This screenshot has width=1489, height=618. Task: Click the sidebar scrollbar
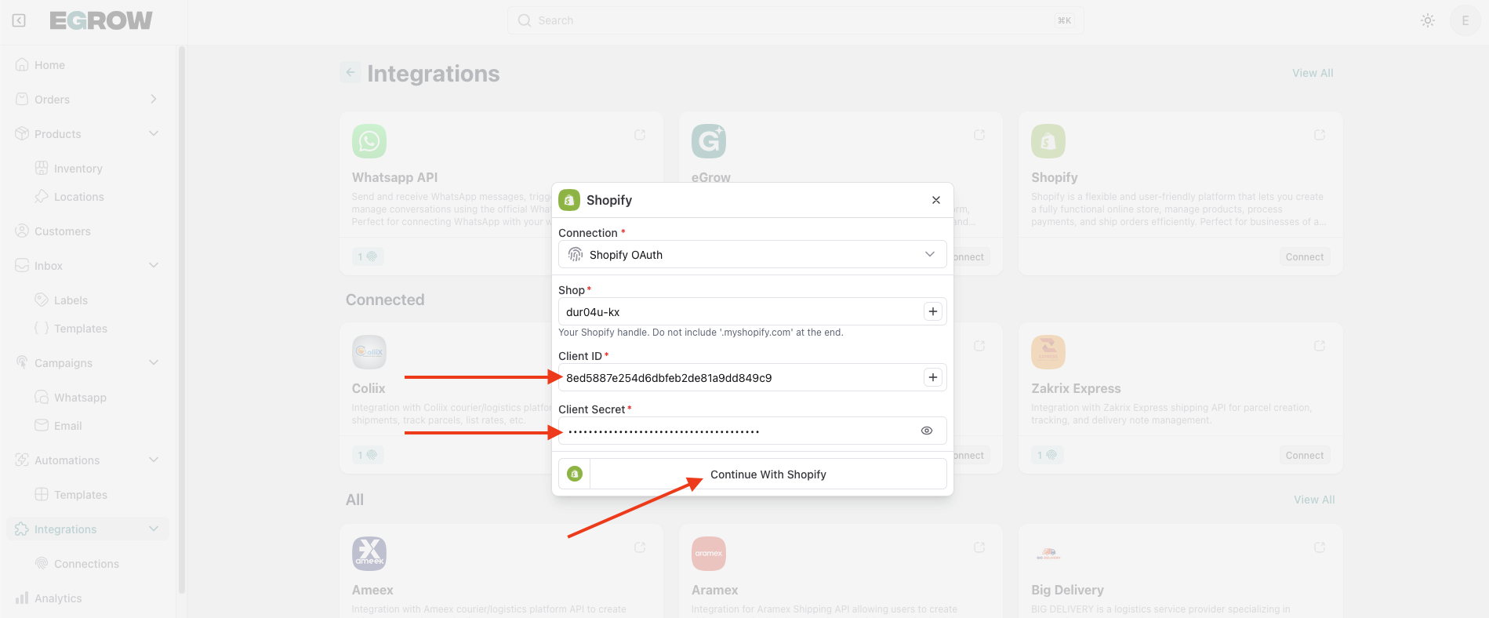tap(182, 320)
